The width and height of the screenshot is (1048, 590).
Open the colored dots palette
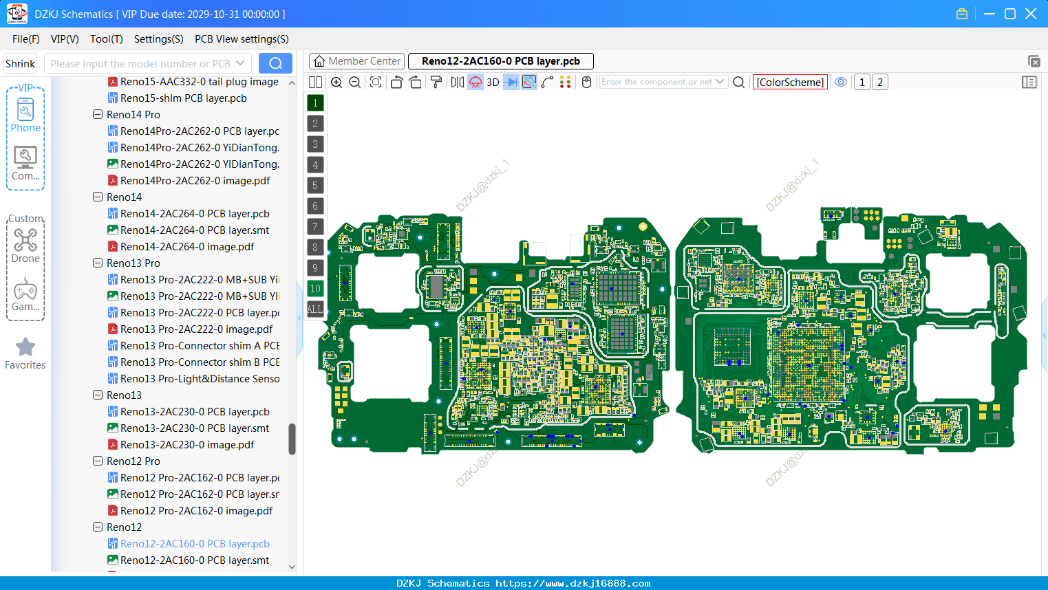point(566,82)
